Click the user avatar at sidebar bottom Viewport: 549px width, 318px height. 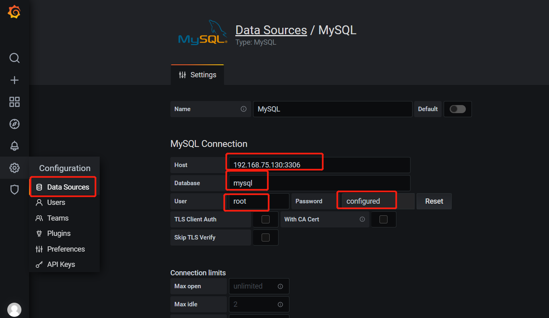click(x=15, y=310)
